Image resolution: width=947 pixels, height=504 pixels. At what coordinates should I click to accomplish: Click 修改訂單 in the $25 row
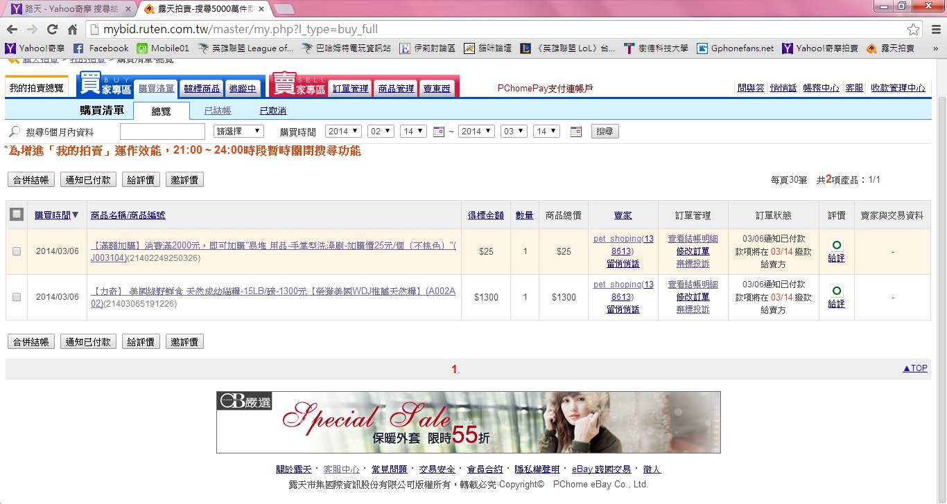tap(693, 251)
